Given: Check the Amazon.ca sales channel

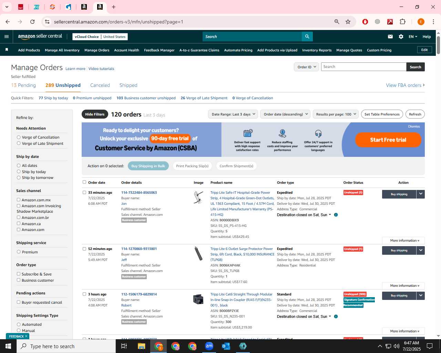Looking at the screenshot, I should point(19,223).
